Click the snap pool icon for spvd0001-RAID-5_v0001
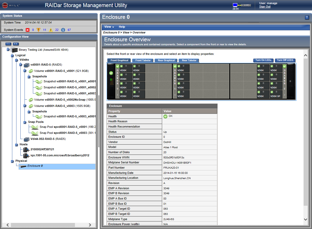 [35, 127]
